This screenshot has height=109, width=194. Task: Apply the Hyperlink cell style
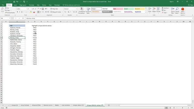coord(139,12)
